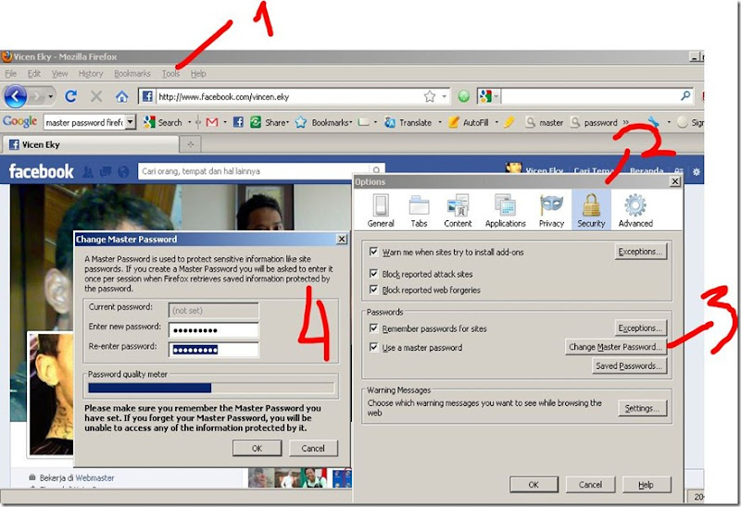The height and width of the screenshot is (507, 741).
Task: Select the Security padlock icon in Options
Action: (591, 211)
